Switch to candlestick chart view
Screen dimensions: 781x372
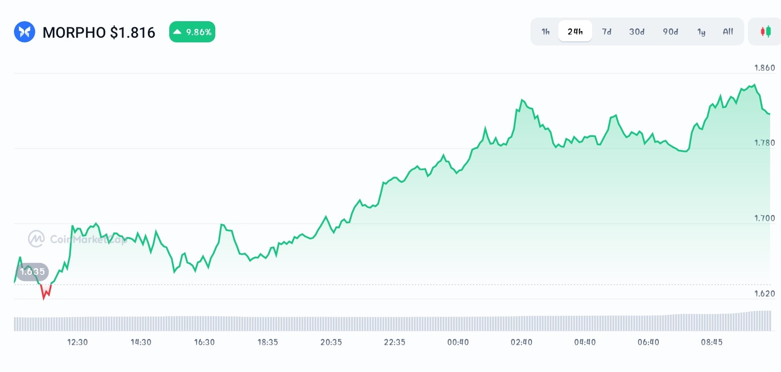[x=765, y=32]
